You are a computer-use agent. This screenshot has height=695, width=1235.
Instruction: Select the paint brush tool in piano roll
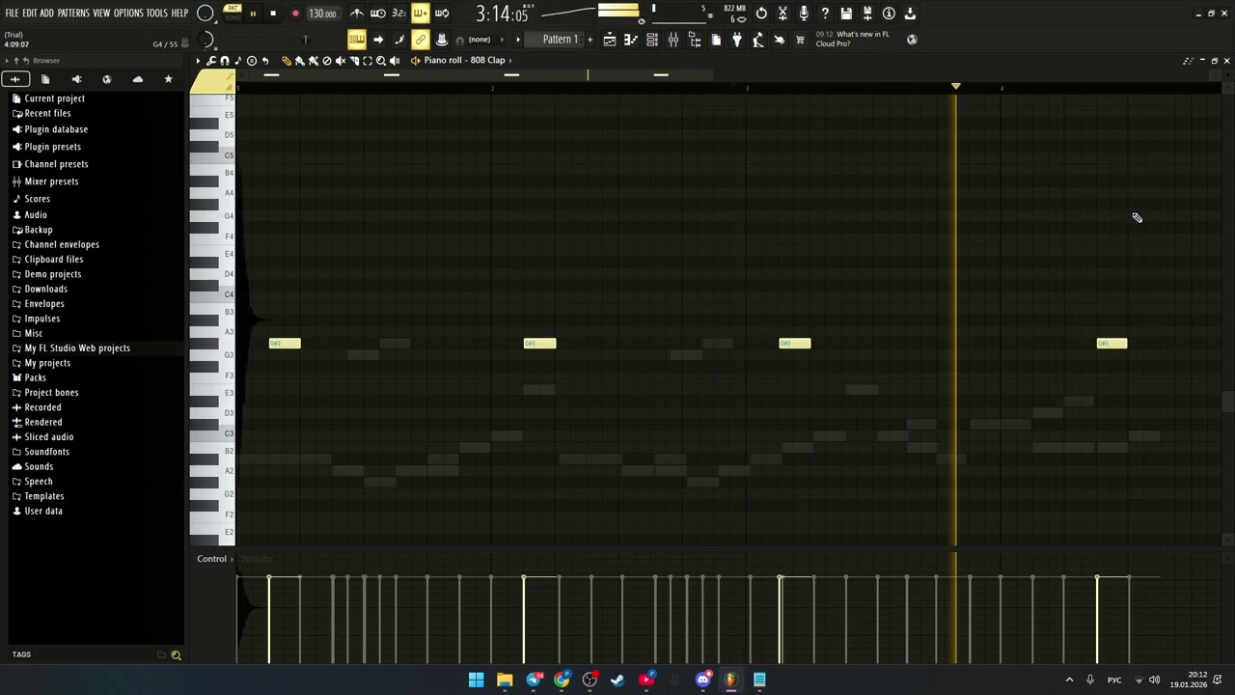tap(299, 60)
